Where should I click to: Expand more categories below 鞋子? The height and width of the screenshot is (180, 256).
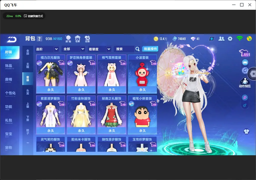tap(28, 143)
